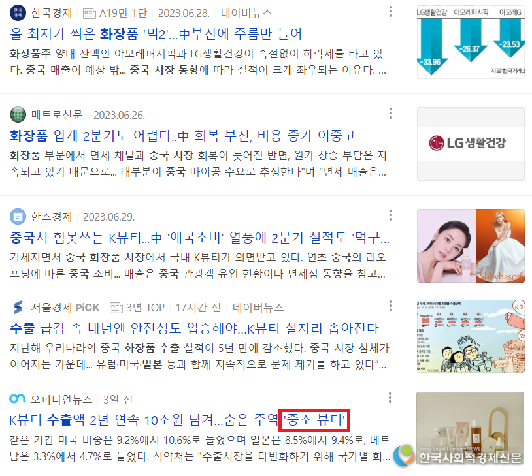Open the LG생활건강 logo thumbnail
This screenshot has height=476, width=532.
pos(471,144)
